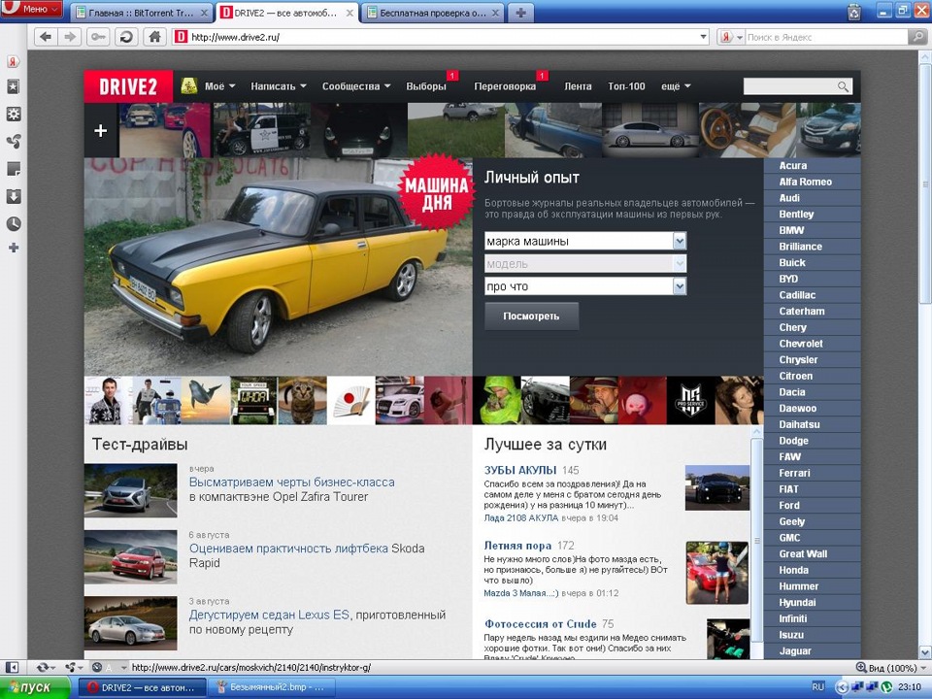Image resolution: width=932 pixels, height=699 pixels.
Task: Open Bookmarks star panel in sidebar
Action: point(13,86)
